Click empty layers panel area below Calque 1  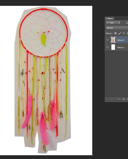coord(116,74)
